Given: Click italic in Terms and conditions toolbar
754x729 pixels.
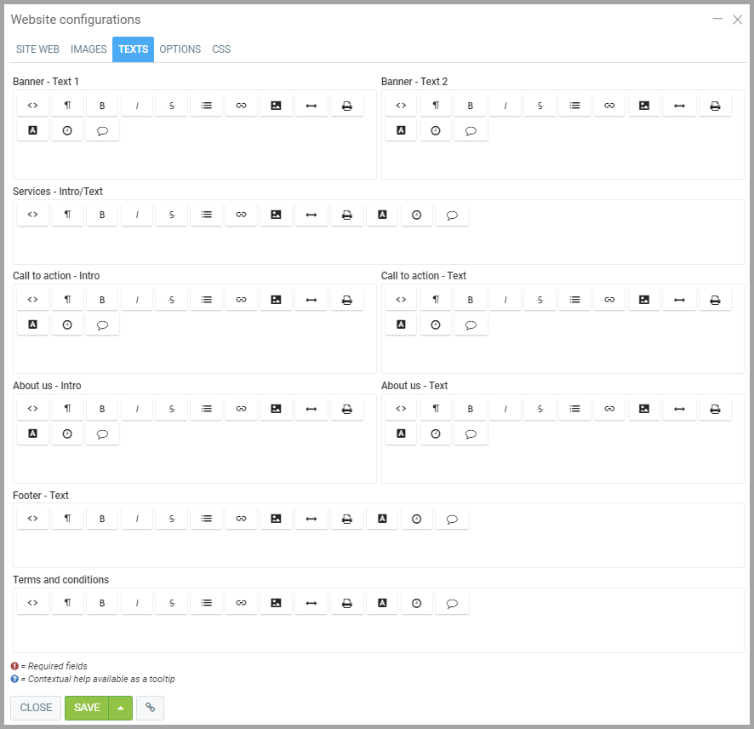Looking at the screenshot, I should (x=137, y=604).
